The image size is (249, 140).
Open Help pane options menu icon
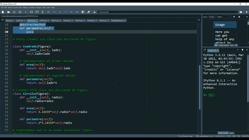pyautogui.click(x=247, y=17)
